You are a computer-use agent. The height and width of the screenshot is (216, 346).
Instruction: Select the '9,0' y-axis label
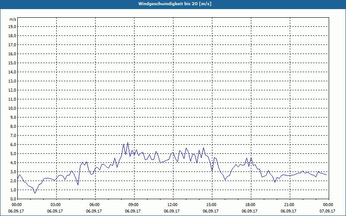click(x=13, y=117)
